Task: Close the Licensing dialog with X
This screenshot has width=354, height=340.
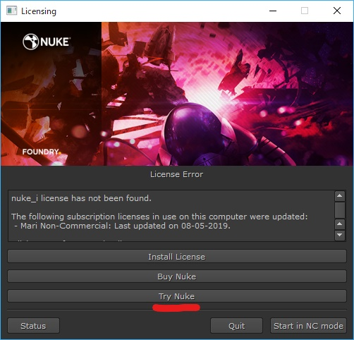Action: tap(337, 11)
